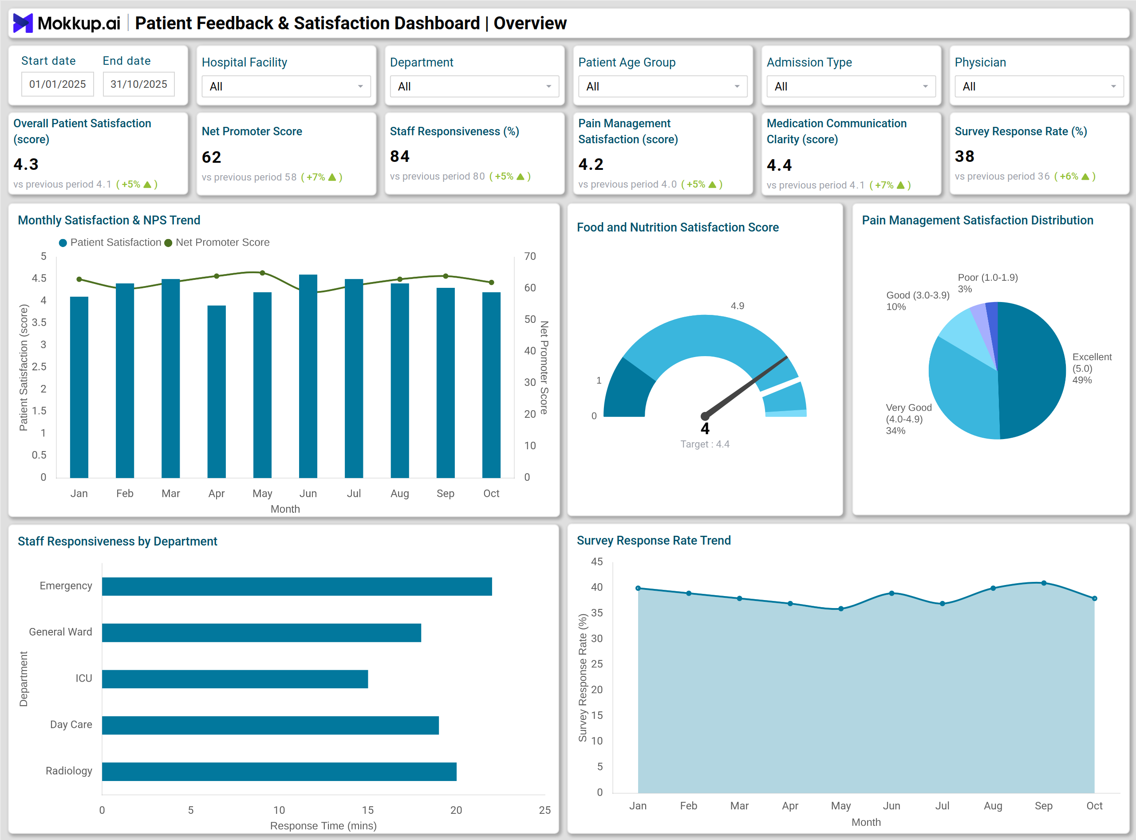The image size is (1136, 840).
Task: Toggle the Patient Satisfaction legend marker
Action: [x=63, y=243]
